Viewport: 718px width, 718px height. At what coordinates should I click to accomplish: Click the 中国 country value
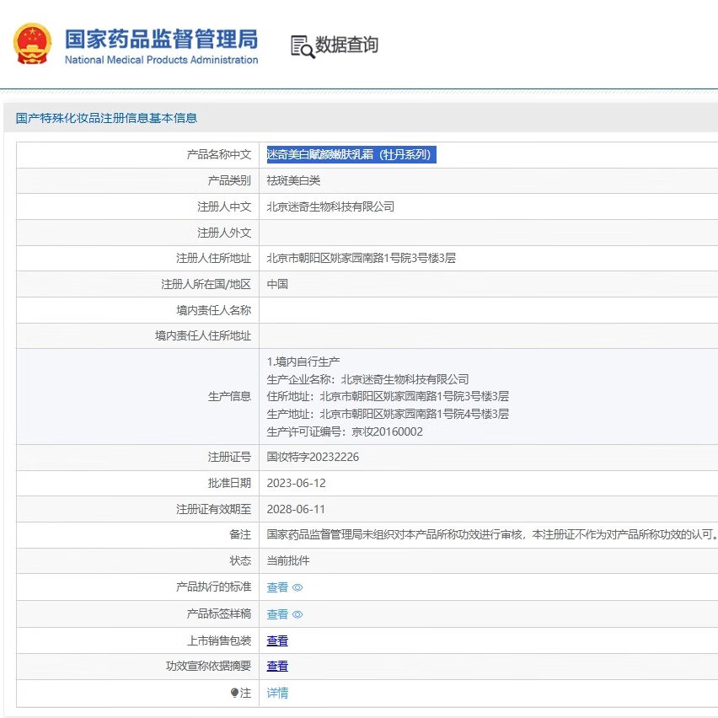click(x=277, y=284)
